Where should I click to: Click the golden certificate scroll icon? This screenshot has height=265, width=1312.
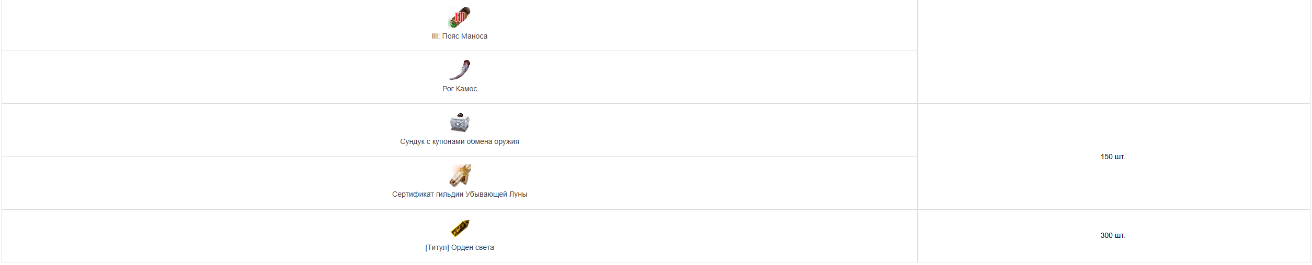click(460, 175)
